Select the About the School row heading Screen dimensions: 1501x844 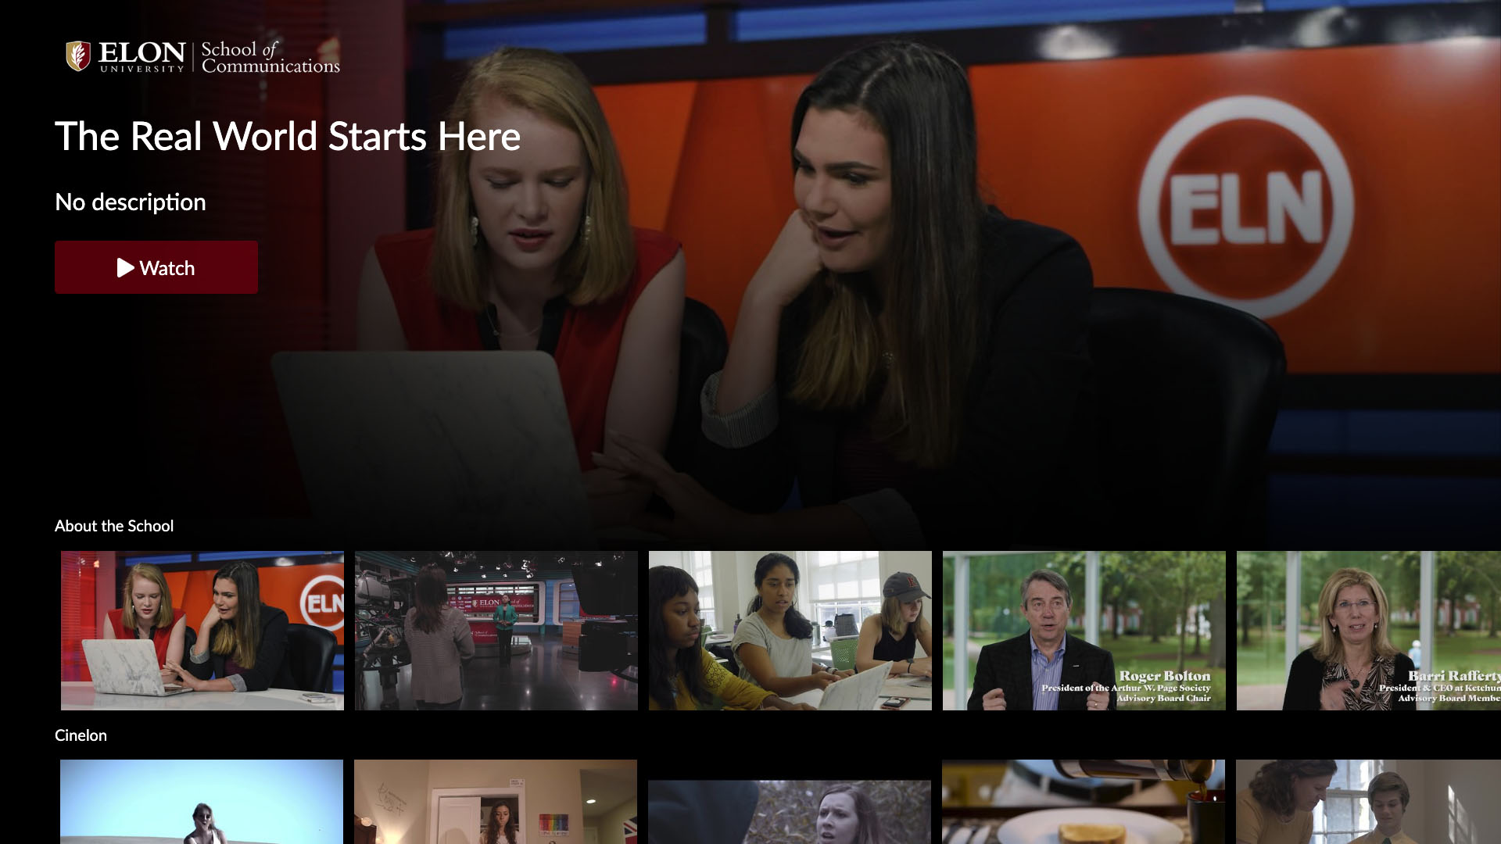pos(114,526)
